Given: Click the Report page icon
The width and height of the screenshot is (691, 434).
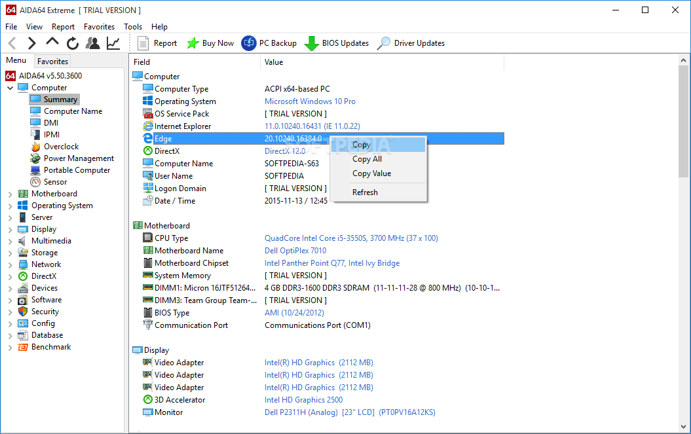Looking at the screenshot, I should pos(143,43).
